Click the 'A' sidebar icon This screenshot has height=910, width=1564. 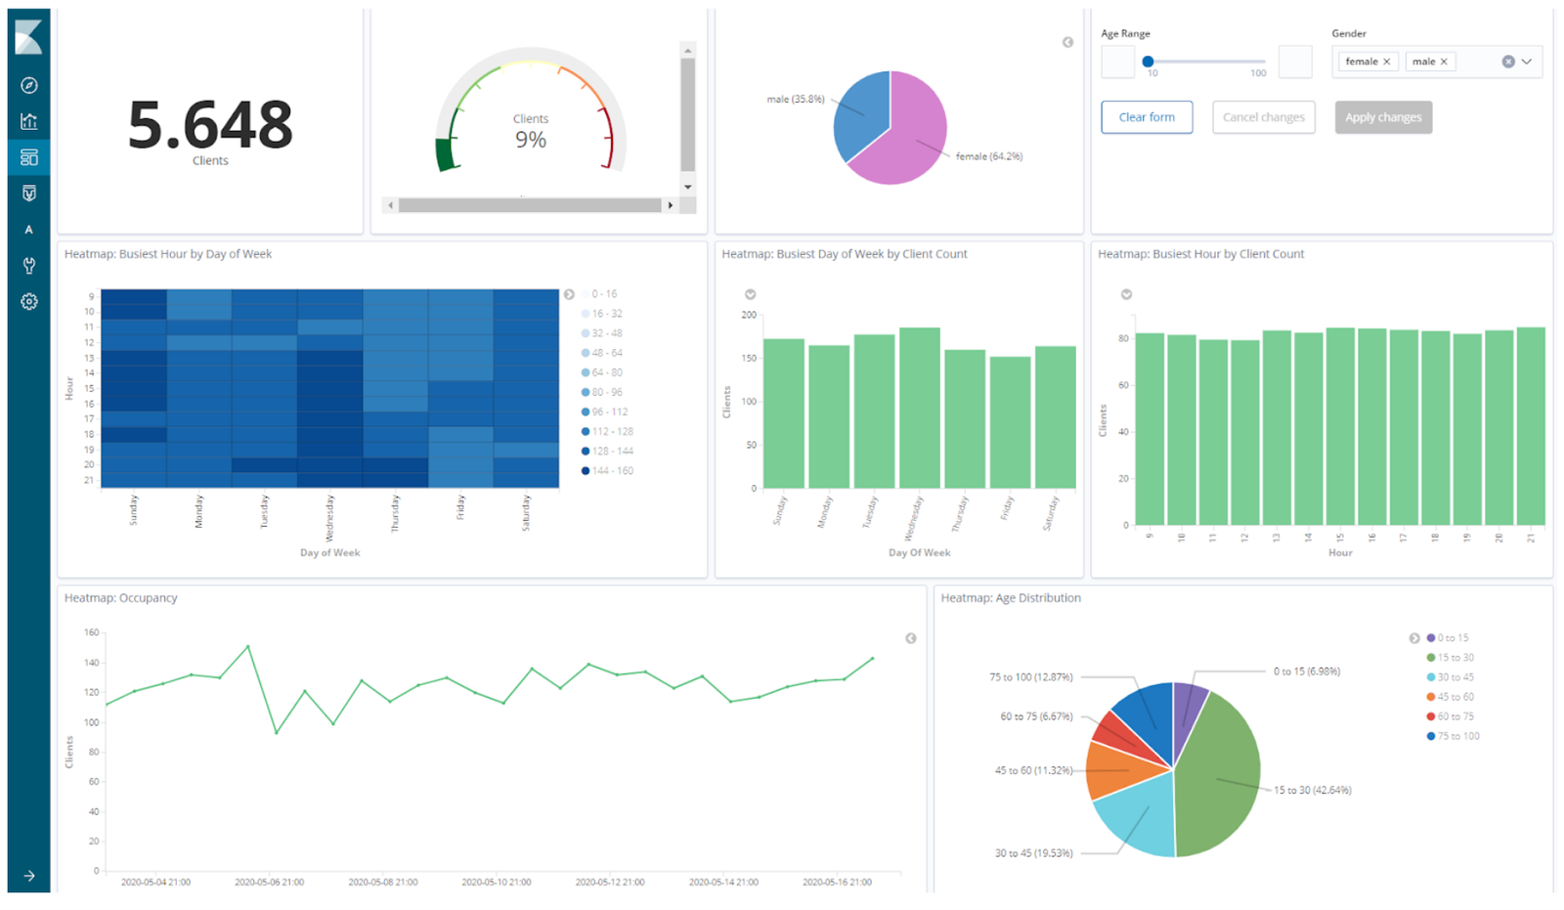click(x=28, y=230)
